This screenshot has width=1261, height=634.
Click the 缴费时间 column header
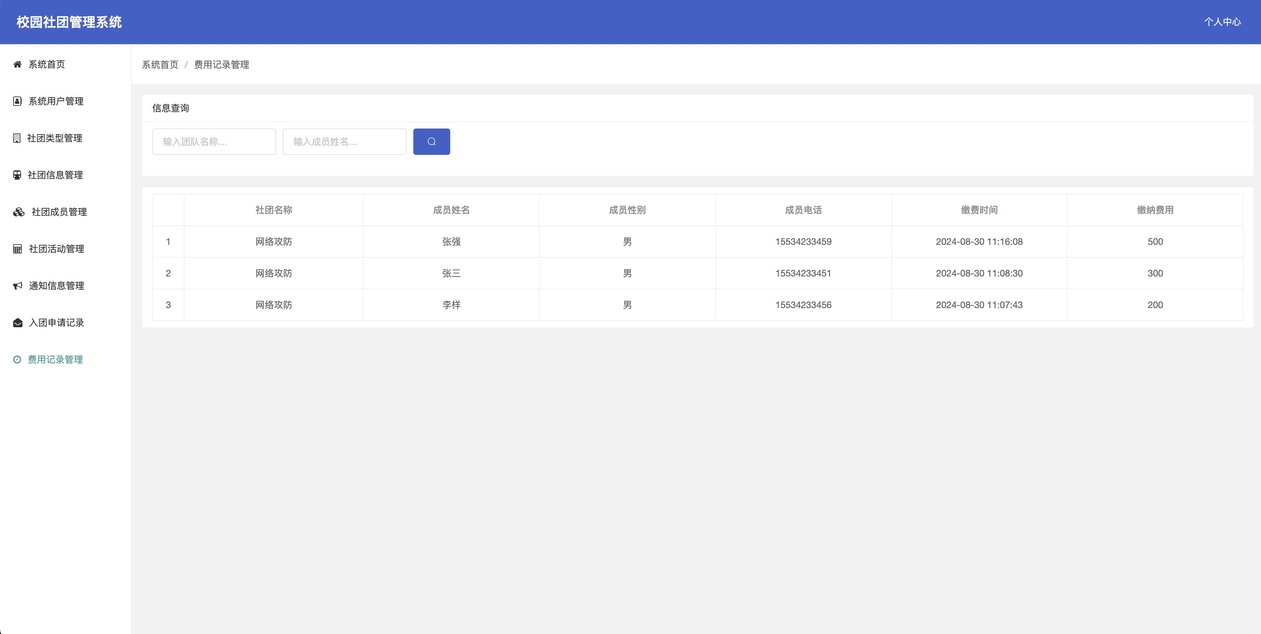979,210
